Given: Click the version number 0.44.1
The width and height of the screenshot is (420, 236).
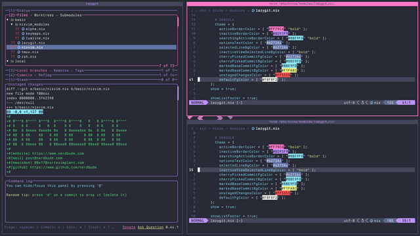Looking at the screenshot, I should tap(172, 227).
